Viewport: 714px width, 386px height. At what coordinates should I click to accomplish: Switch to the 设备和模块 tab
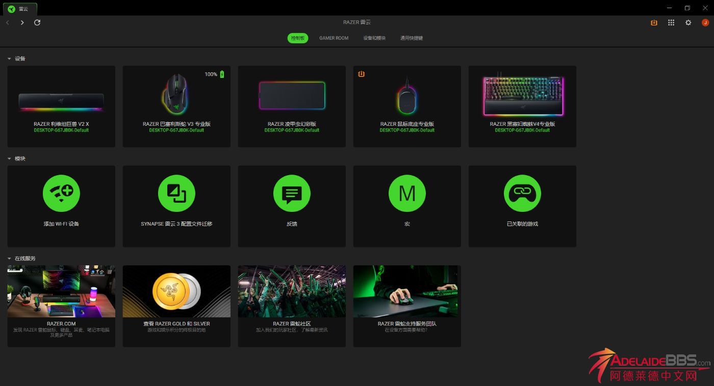(374, 38)
